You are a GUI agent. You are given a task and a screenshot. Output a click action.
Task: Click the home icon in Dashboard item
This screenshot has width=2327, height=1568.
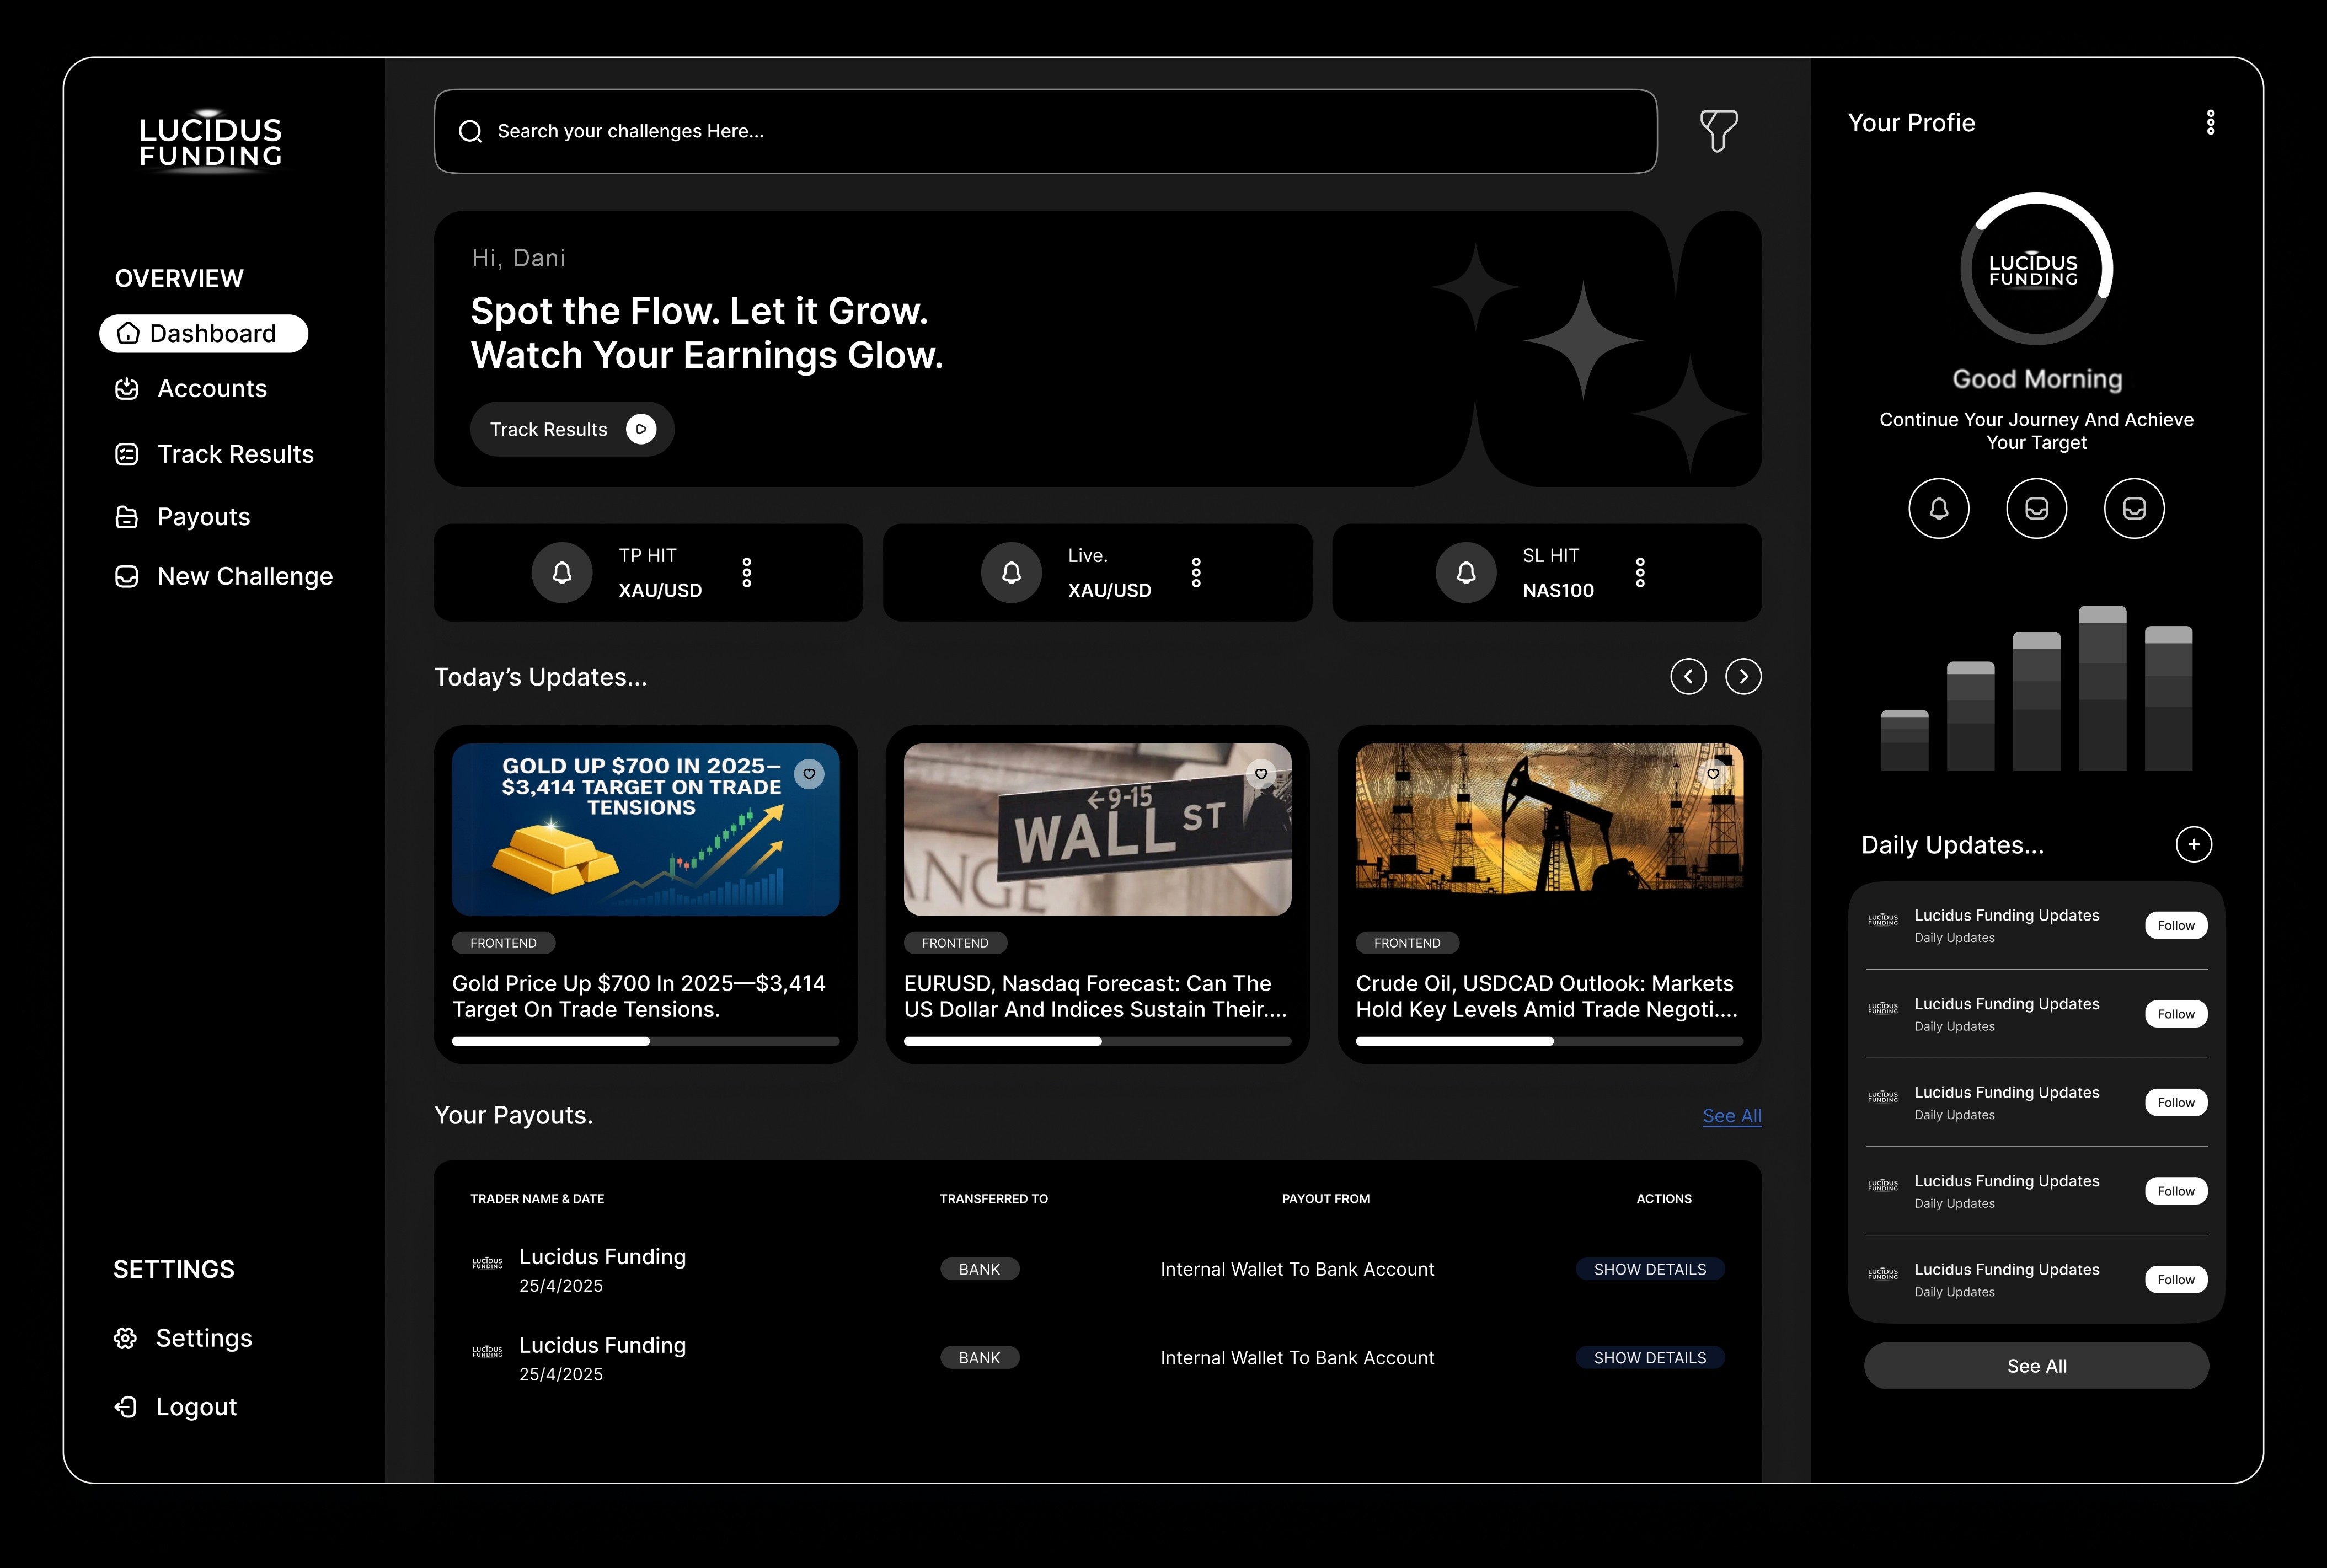128,333
